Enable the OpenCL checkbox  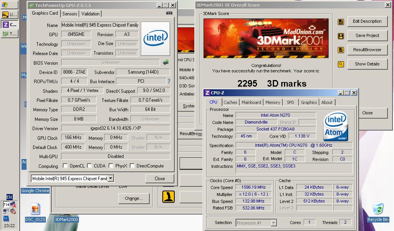(65, 166)
